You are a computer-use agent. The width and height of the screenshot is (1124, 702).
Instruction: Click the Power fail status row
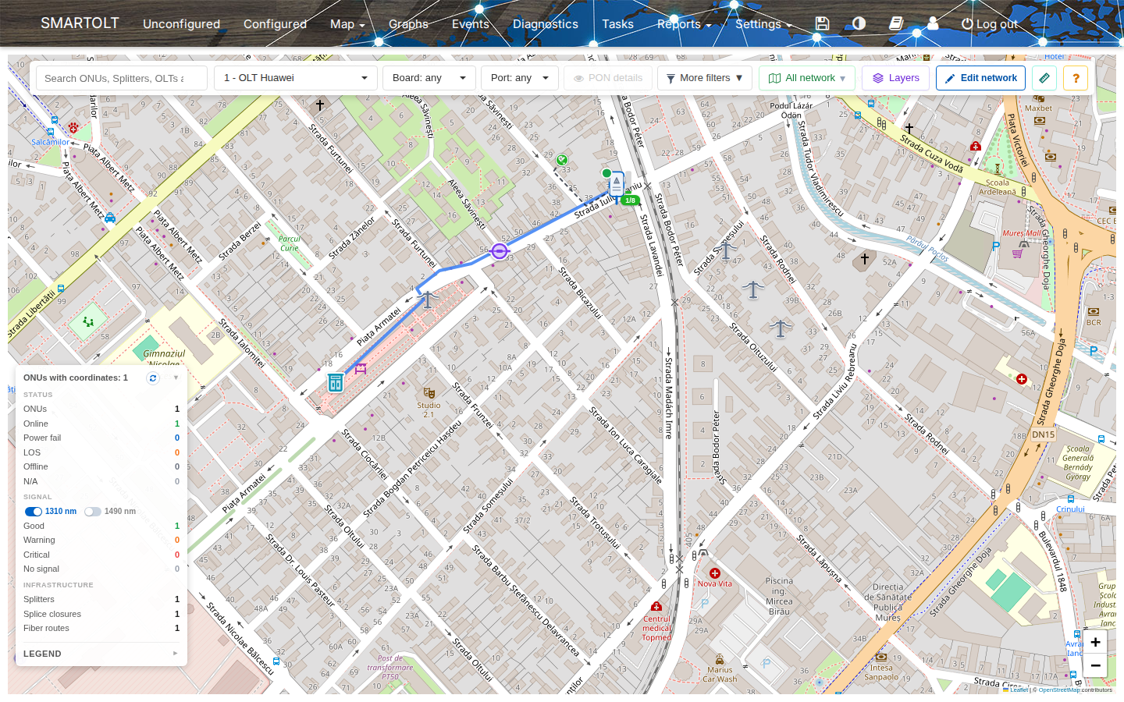pos(101,438)
